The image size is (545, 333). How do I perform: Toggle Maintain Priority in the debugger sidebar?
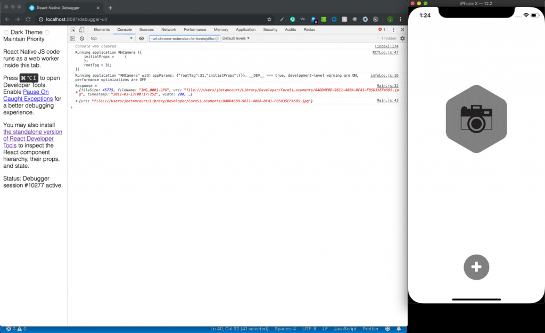[x=47, y=33]
